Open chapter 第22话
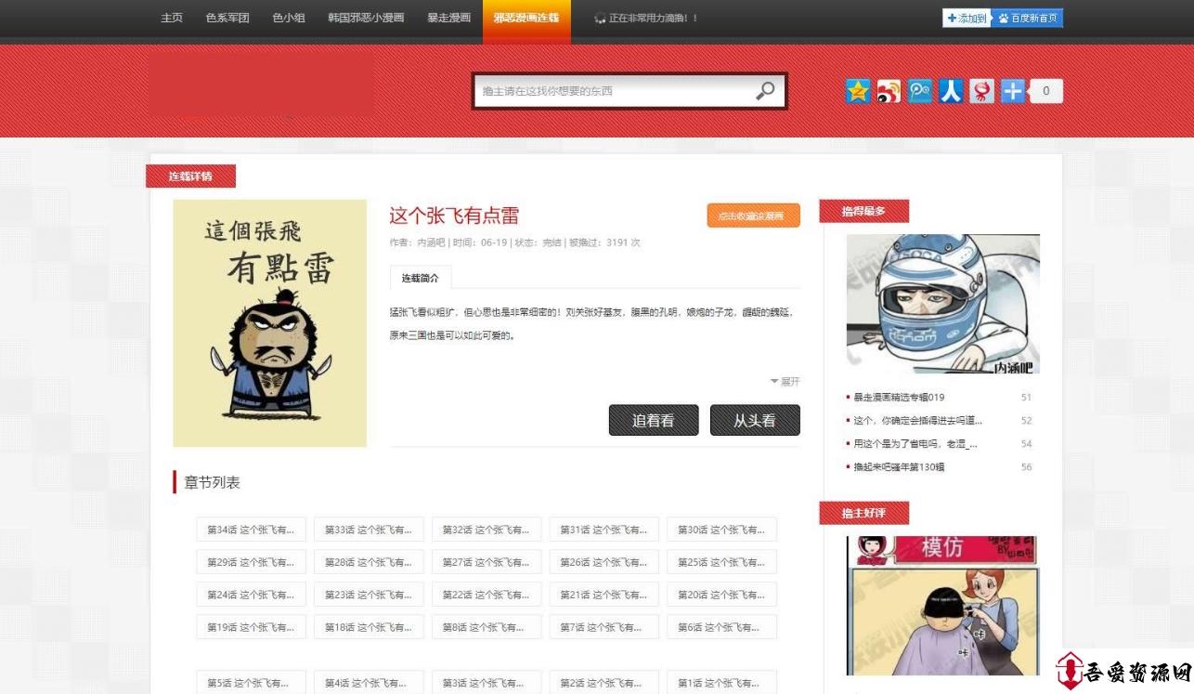The width and height of the screenshot is (1194, 694). (x=487, y=595)
